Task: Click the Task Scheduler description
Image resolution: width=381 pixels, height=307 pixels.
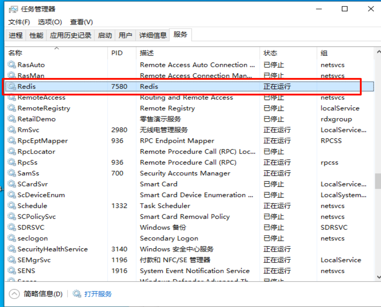Action: tap(165, 206)
